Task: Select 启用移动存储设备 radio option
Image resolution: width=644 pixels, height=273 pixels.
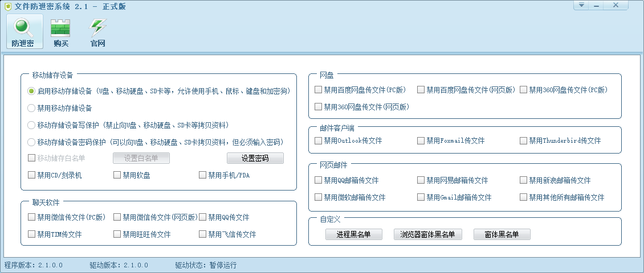Action: click(x=32, y=91)
